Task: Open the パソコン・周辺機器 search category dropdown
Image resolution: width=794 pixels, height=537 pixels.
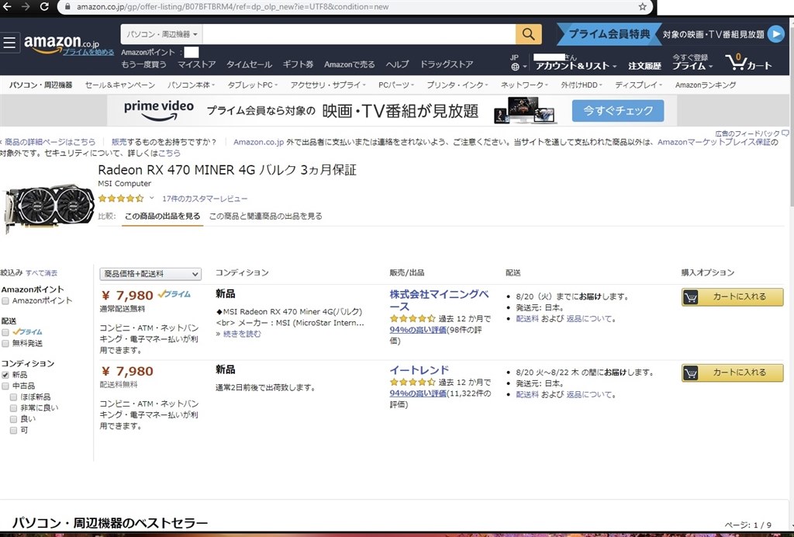Action: 161,34
